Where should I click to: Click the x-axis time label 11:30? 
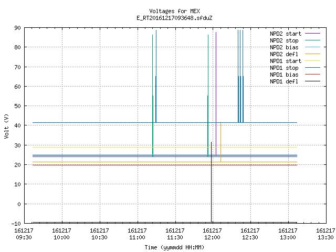click(x=175, y=237)
